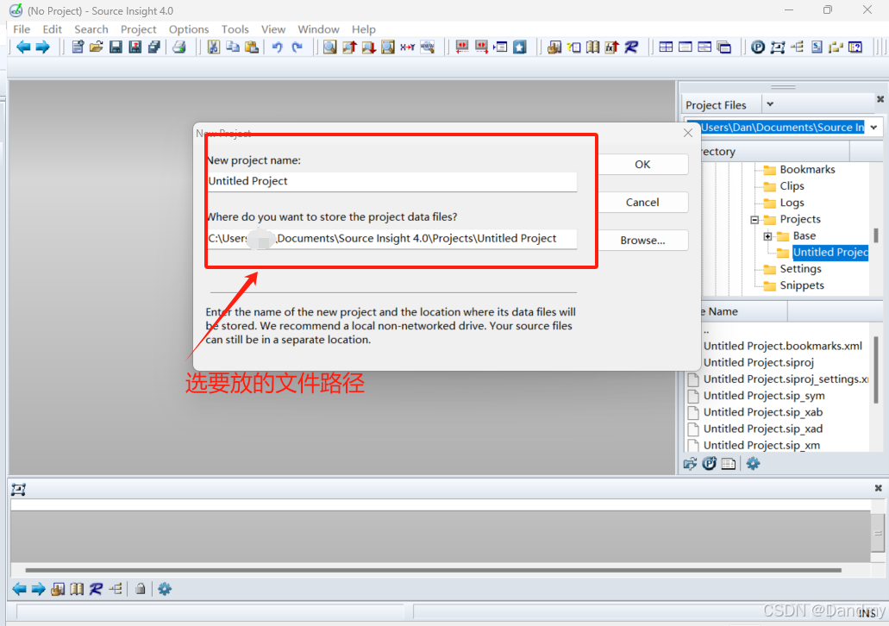Open the Options menu
Screen dimensions: 889x626
(x=189, y=29)
